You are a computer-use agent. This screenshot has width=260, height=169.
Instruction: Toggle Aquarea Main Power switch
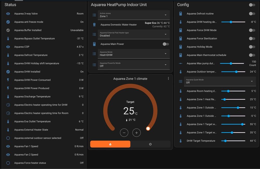[x=166, y=44]
